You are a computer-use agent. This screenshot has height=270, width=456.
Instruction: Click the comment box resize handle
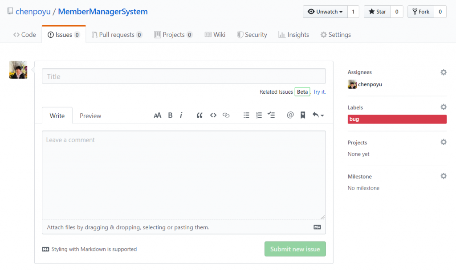click(x=322, y=217)
